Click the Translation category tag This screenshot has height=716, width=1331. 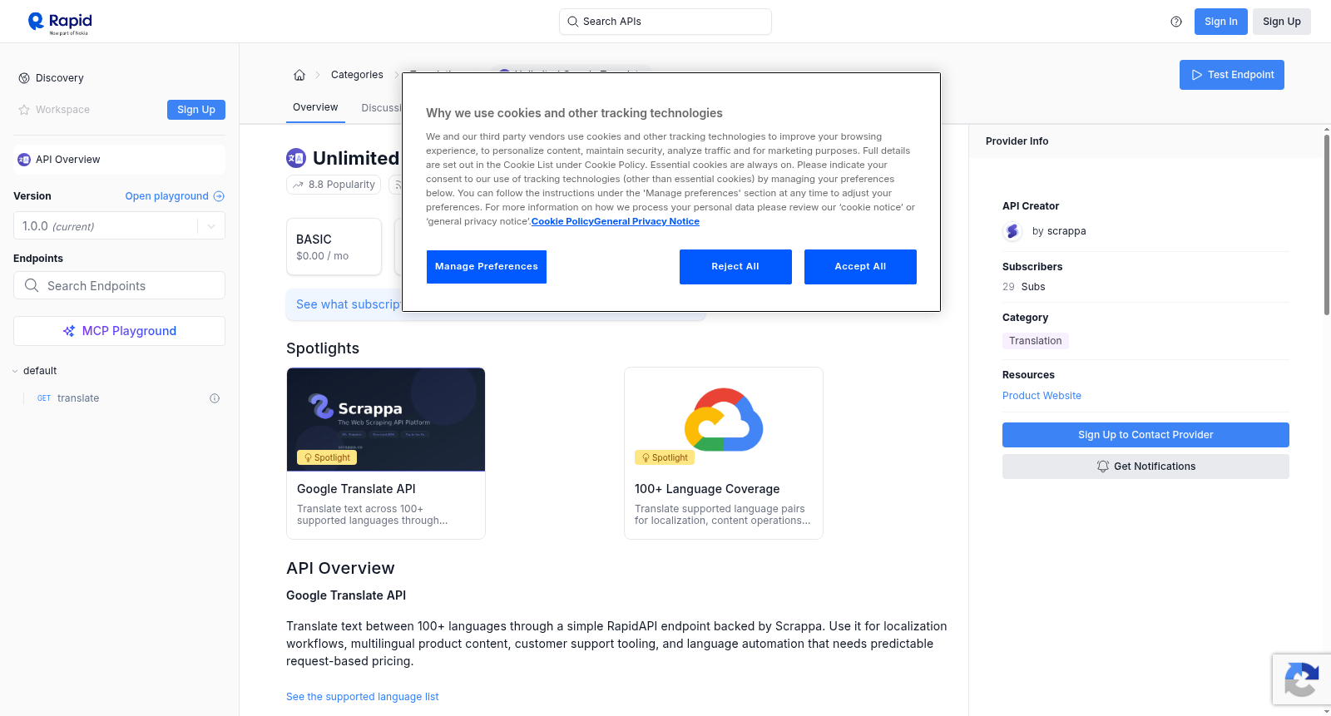(1036, 341)
